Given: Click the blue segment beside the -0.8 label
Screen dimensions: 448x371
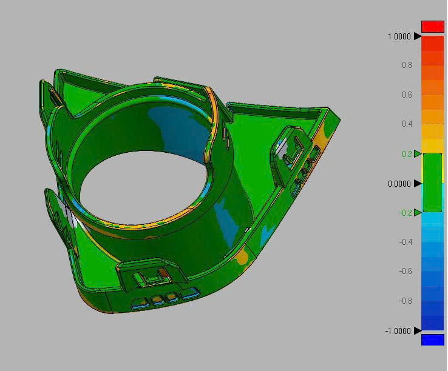Looking at the screenshot, I should [x=432, y=301].
